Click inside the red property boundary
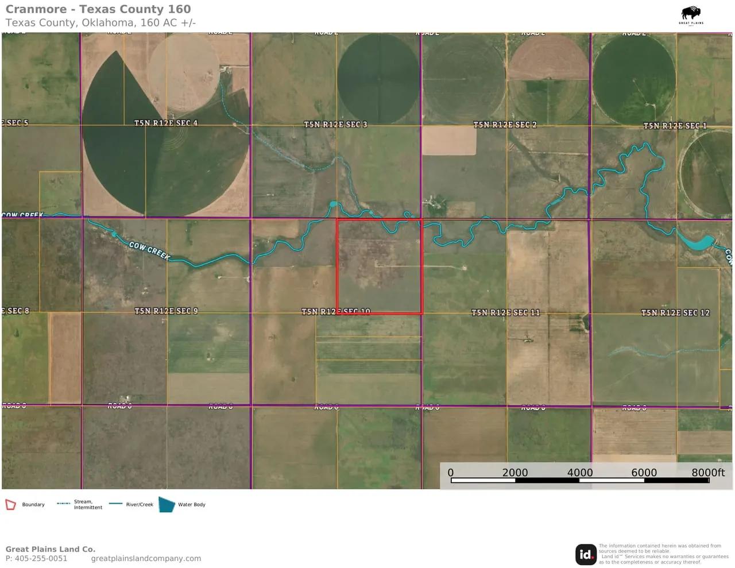The height and width of the screenshot is (568, 735). [380, 266]
